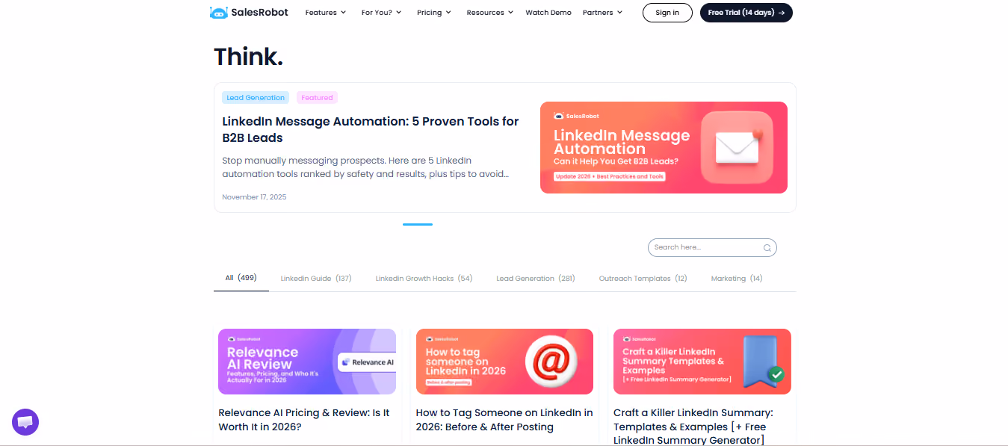Click the SalesRobot logo icon
Screen dimensions: 1008x446
point(218,13)
